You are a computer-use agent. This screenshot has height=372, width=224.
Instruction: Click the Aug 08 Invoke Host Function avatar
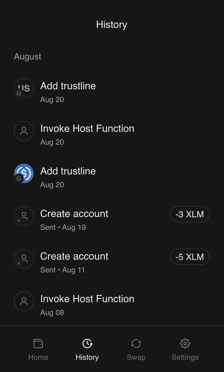[x=24, y=301]
